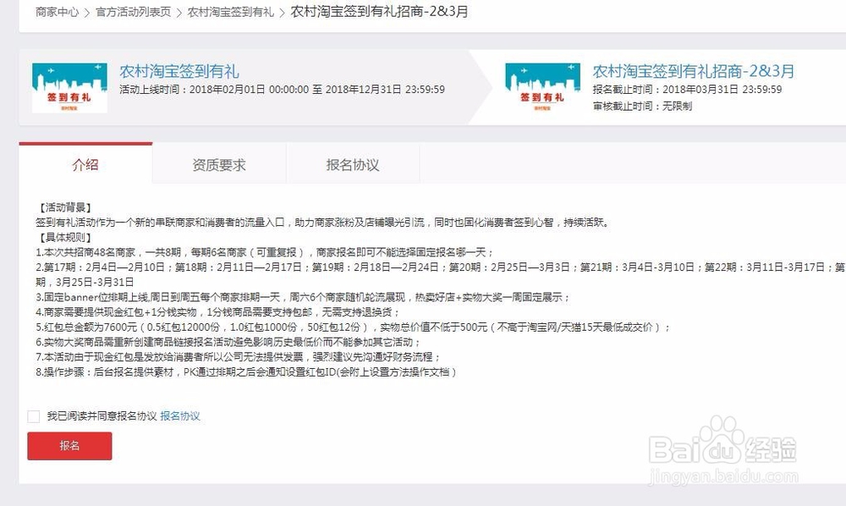This screenshot has width=846, height=506.
Task: Click the first 签到有礼 activity thumbnail
Action: 69,87
